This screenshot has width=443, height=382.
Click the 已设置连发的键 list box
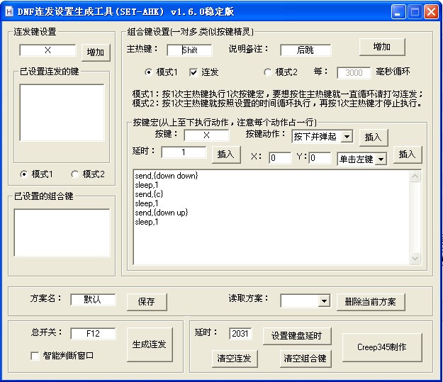point(62,113)
